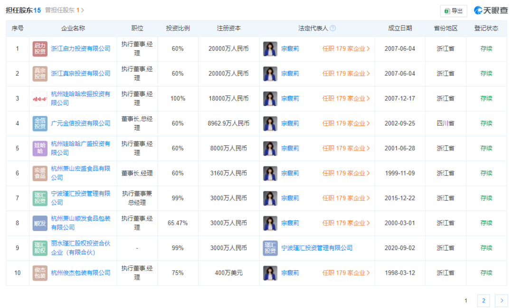
Task: Expand 任职 179 家企业 in row 1
Action: [x=346, y=48]
